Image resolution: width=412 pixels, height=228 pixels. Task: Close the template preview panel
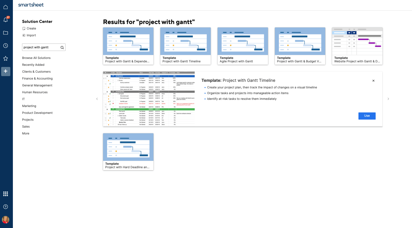pyautogui.click(x=373, y=81)
